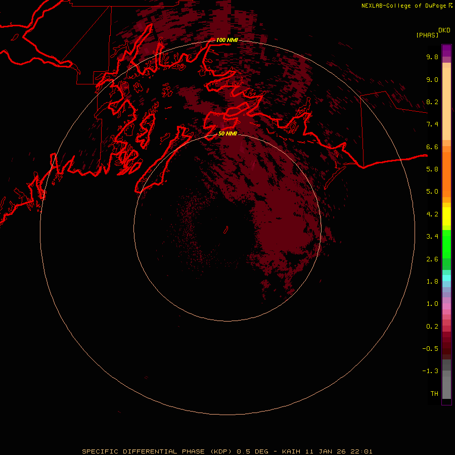Click the [PHAS] units label
455x455 pixels.
(427, 35)
